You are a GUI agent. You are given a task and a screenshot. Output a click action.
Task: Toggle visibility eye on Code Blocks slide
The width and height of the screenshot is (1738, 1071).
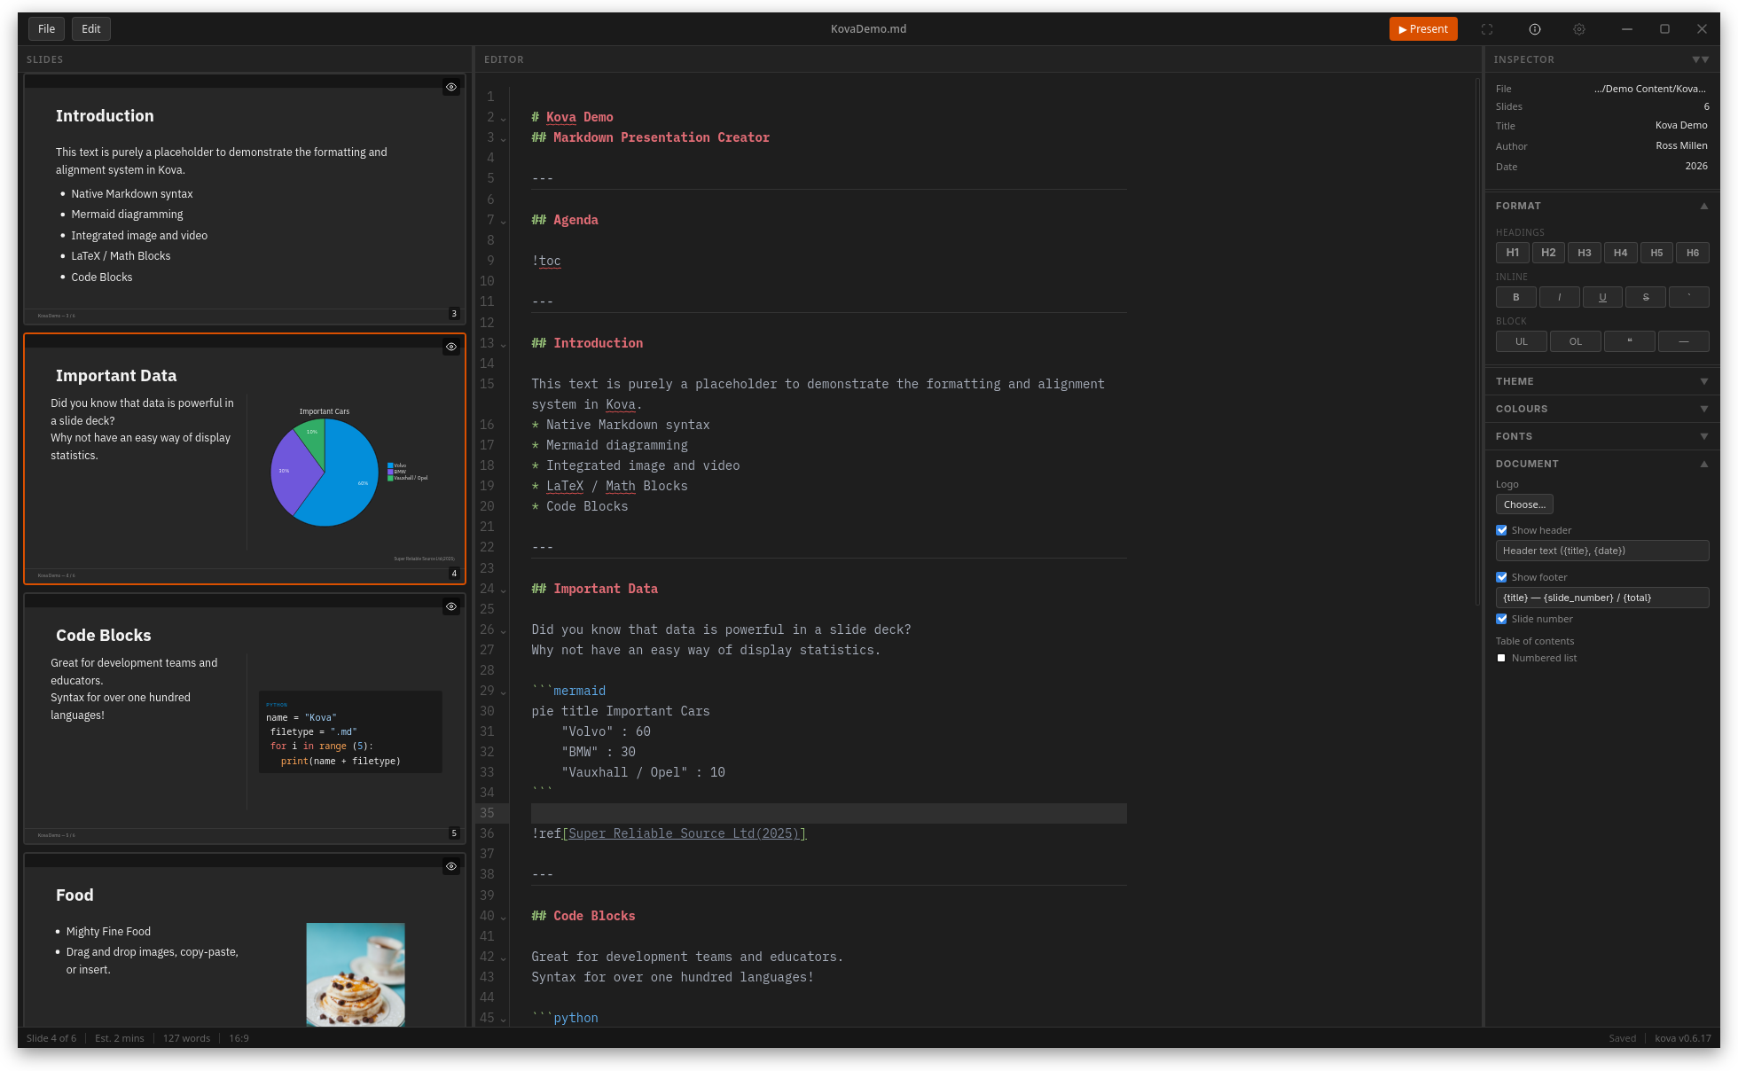point(451,606)
